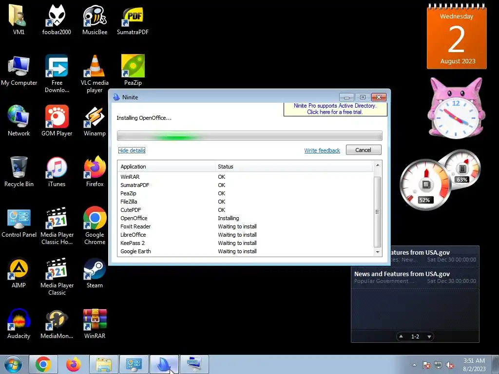Select the FileZilla row in list
Image resolution: width=499 pixels, height=374 pixels.
245,202
